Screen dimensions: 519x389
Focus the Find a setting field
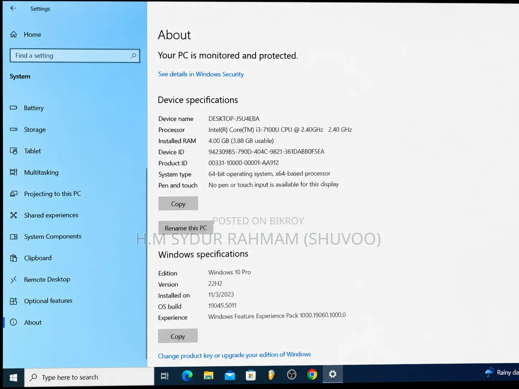pos(75,56)
